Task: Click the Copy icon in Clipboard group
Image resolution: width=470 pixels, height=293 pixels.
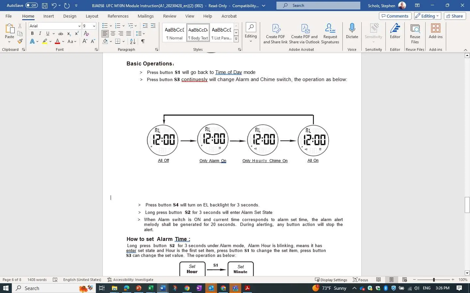Action: (20, 34)
